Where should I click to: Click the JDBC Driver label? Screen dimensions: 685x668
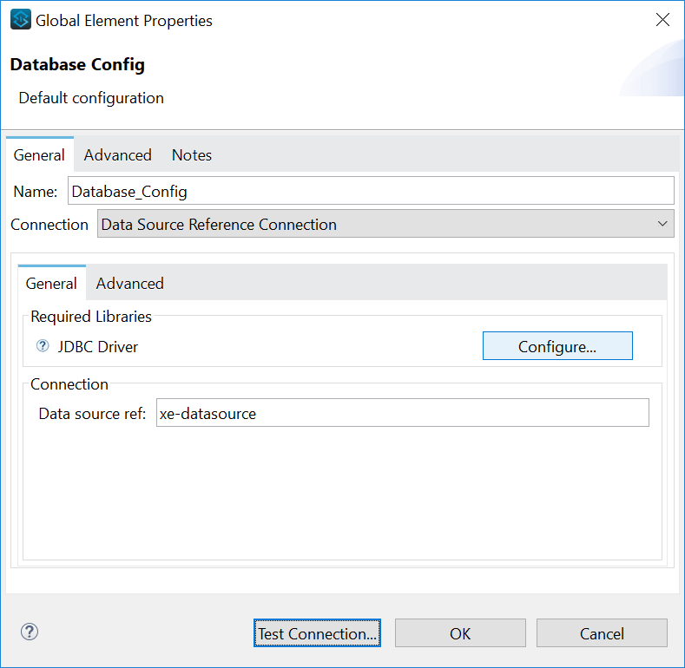coord(98,347)
